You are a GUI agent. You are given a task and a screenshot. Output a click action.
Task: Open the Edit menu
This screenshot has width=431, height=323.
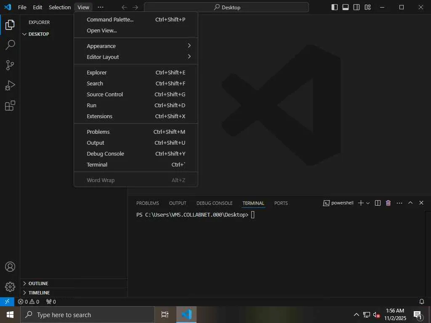point(37,8)
